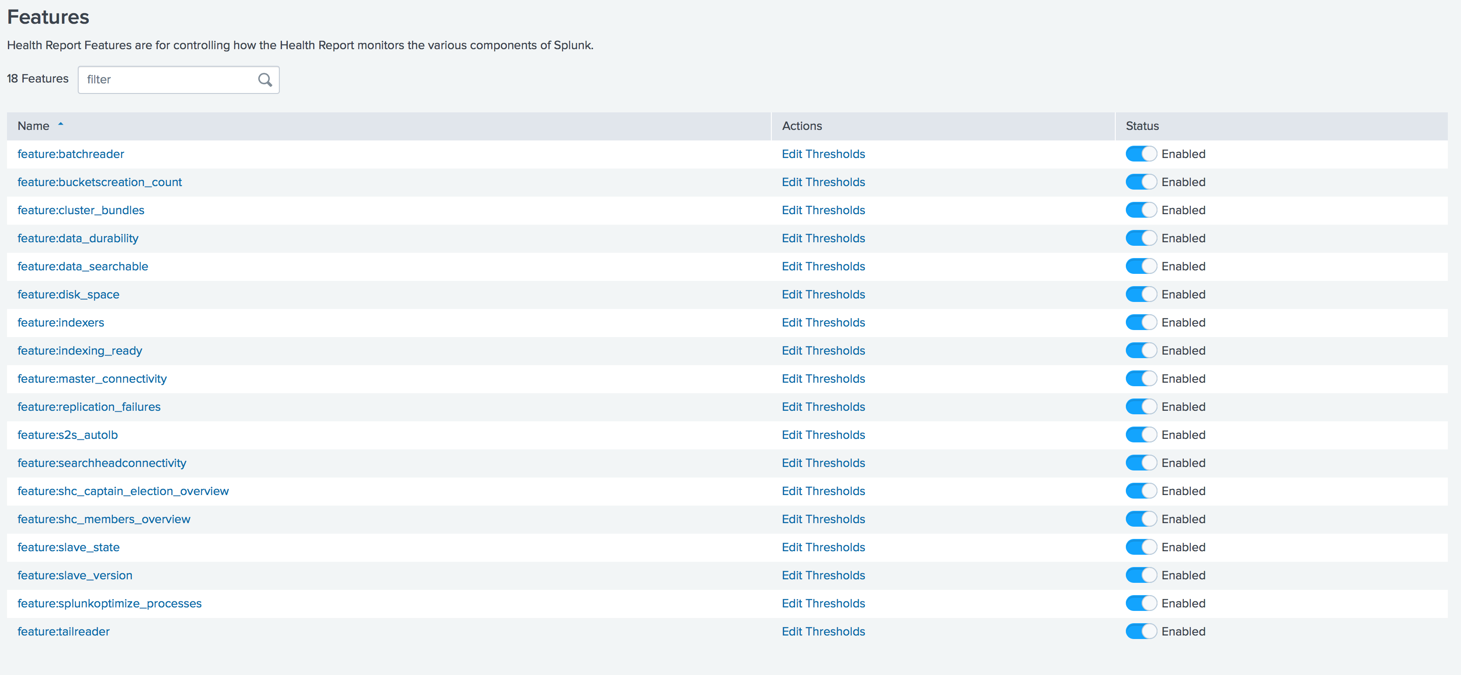Click feature:splunkoptimize_processes name link
This screenshot has width=1461, height=675.
(109, 603)
